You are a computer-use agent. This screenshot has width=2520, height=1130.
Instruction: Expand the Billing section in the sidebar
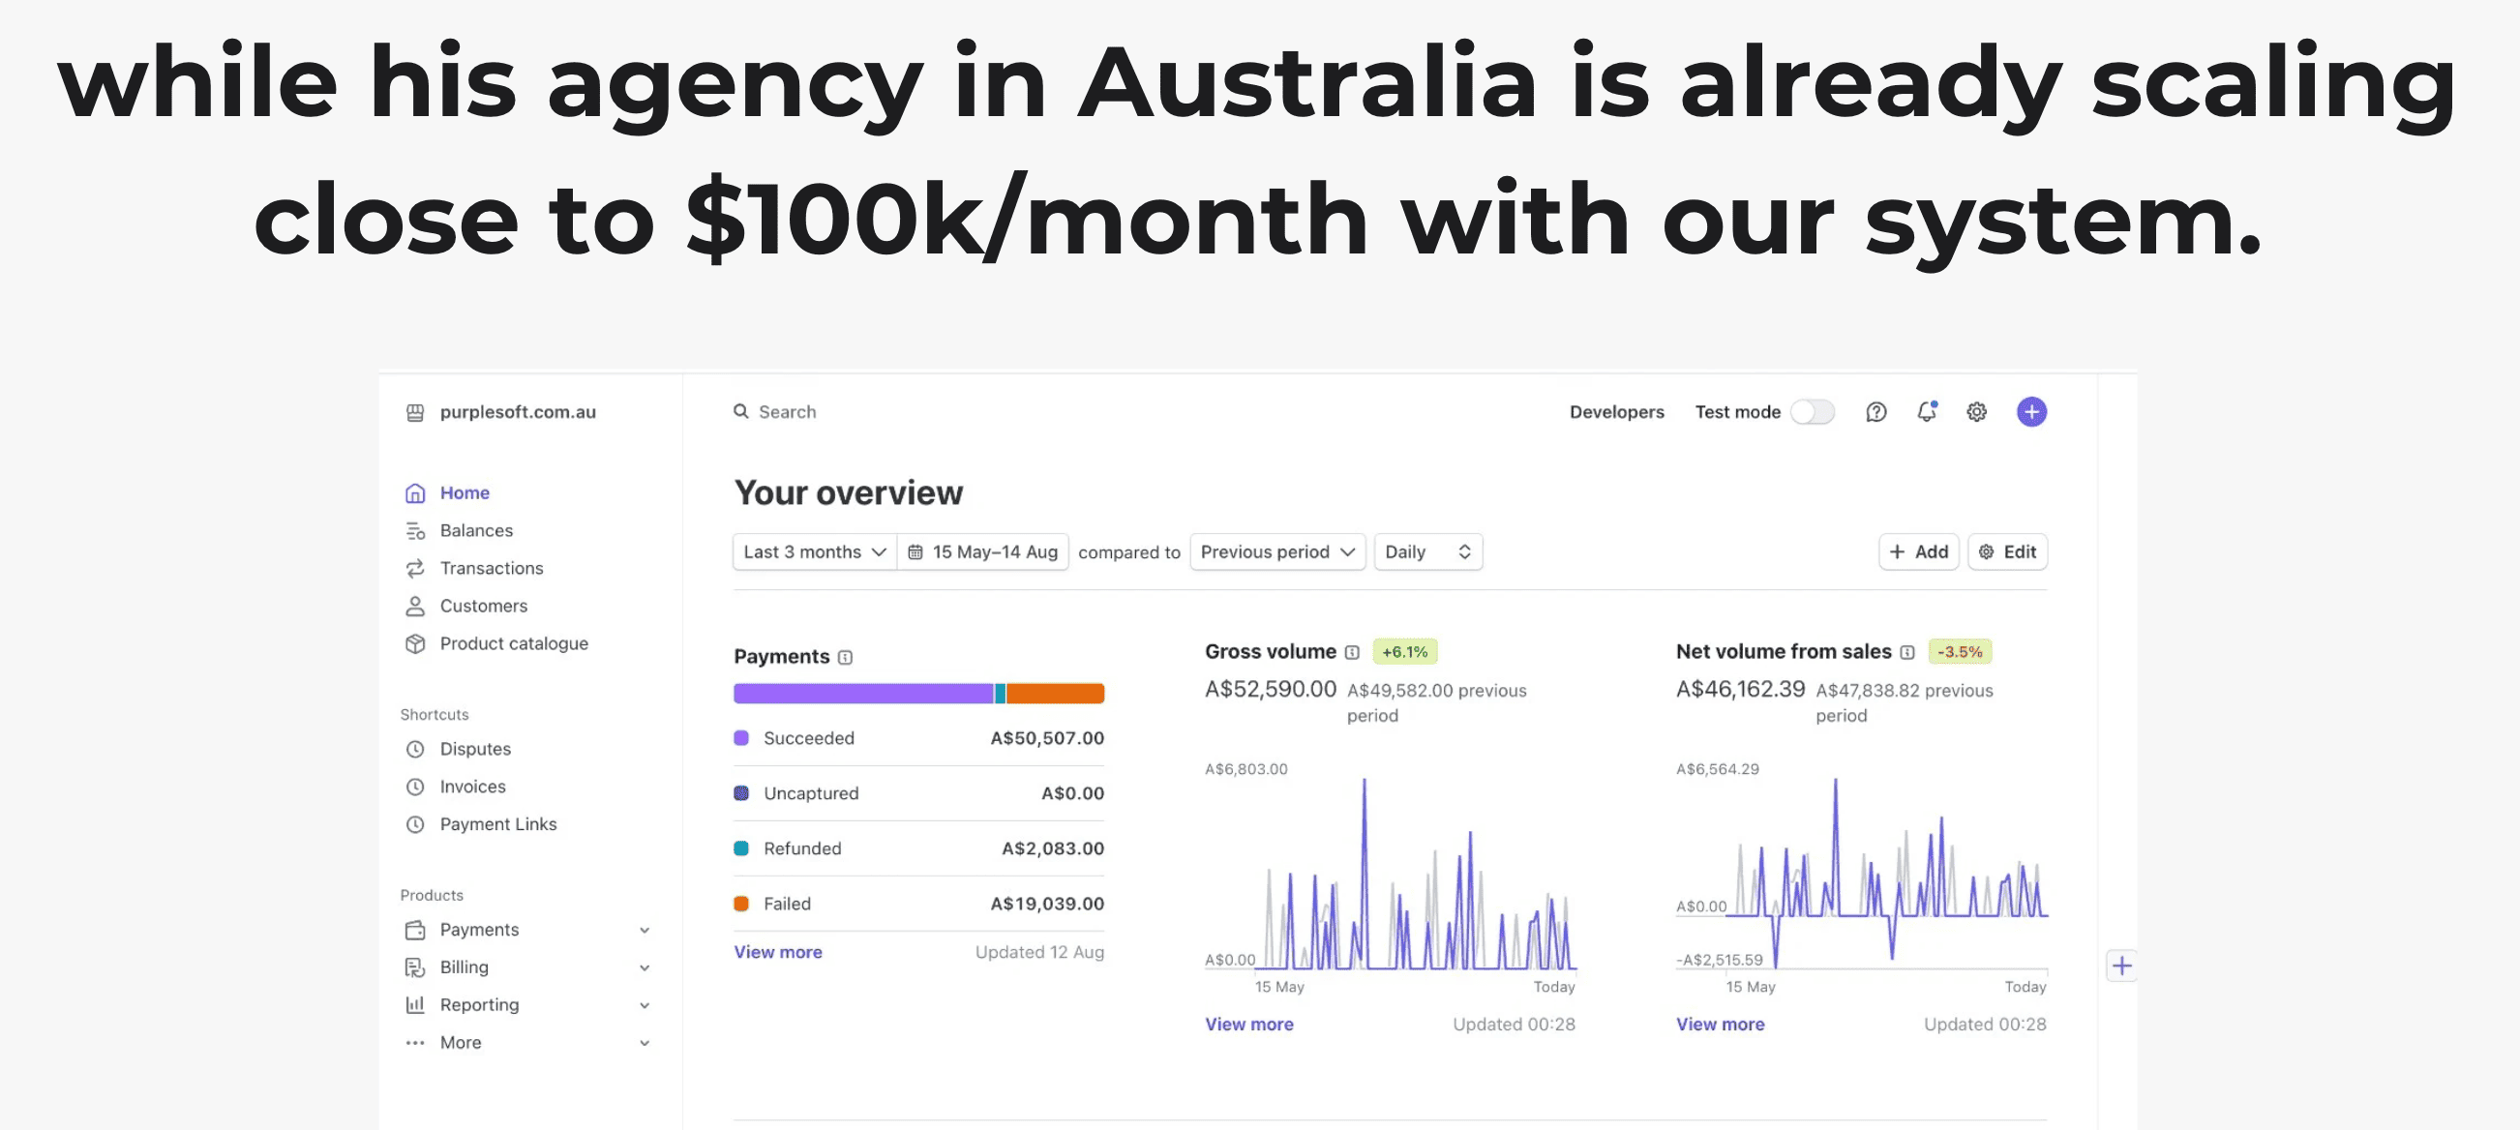[x=643, y=966]
